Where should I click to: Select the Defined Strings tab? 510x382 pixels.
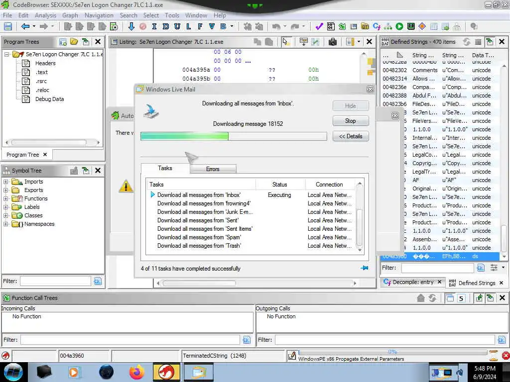point(477,283)
